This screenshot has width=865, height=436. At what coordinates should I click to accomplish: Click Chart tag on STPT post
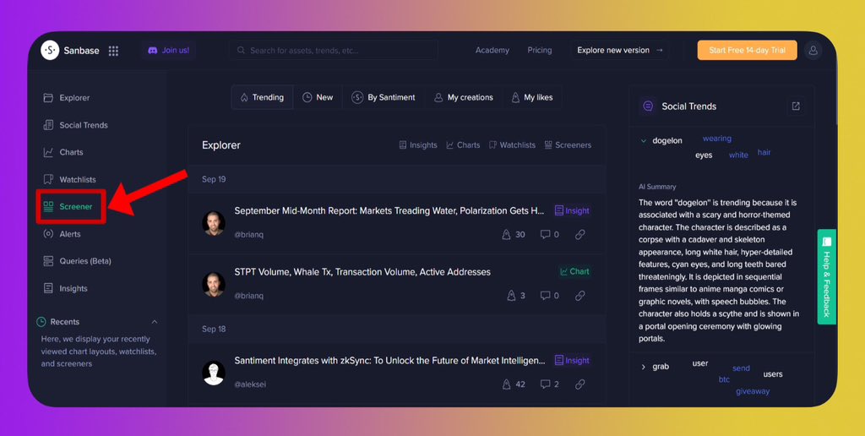pyautogui.click(x=574, y=271)
